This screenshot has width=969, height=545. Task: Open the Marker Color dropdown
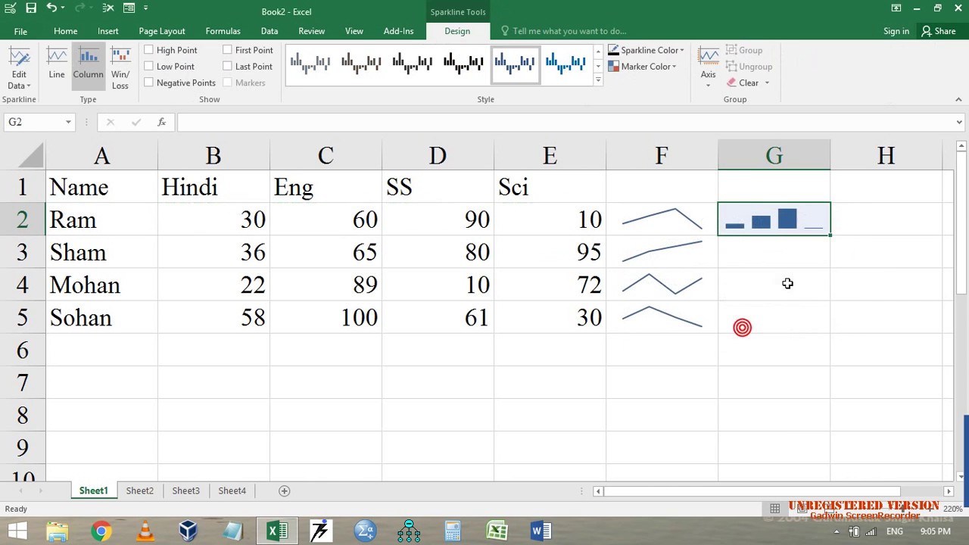643,67
